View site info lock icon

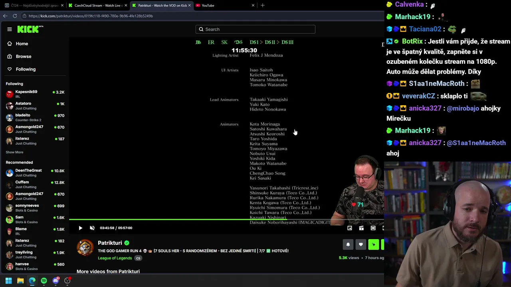[x=24, y=16]
